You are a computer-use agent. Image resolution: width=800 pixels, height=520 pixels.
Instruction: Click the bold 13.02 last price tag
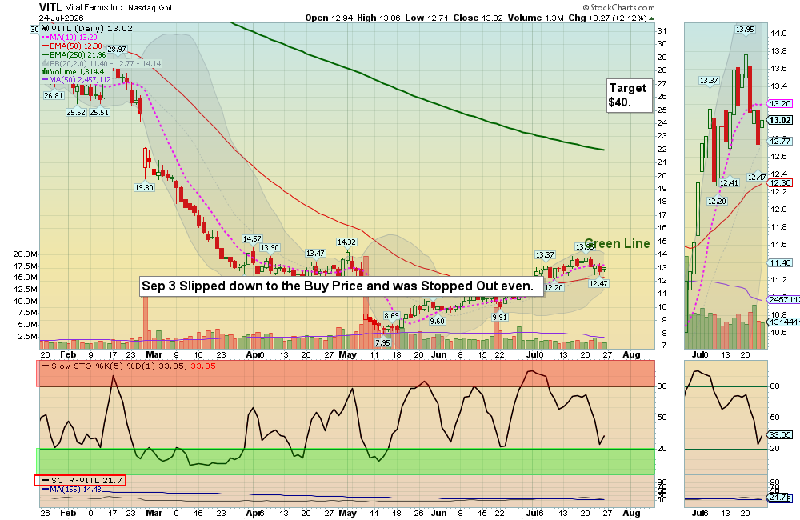click(780, 121)
